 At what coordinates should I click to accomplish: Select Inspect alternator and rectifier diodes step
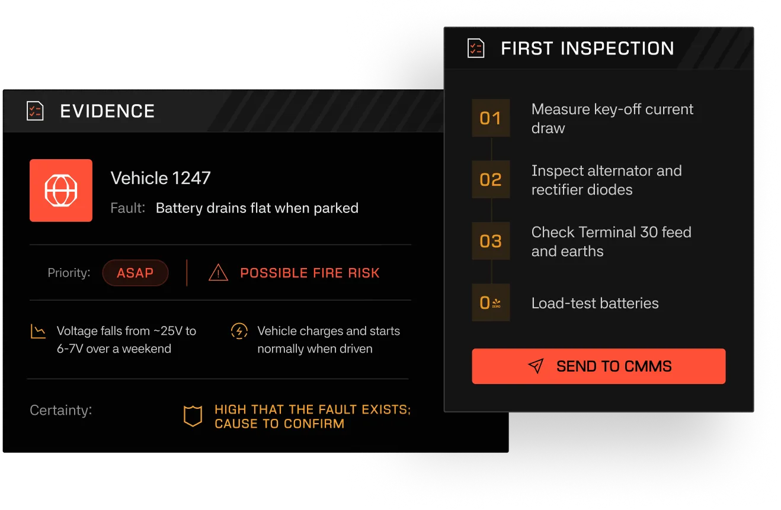(606, 180)
